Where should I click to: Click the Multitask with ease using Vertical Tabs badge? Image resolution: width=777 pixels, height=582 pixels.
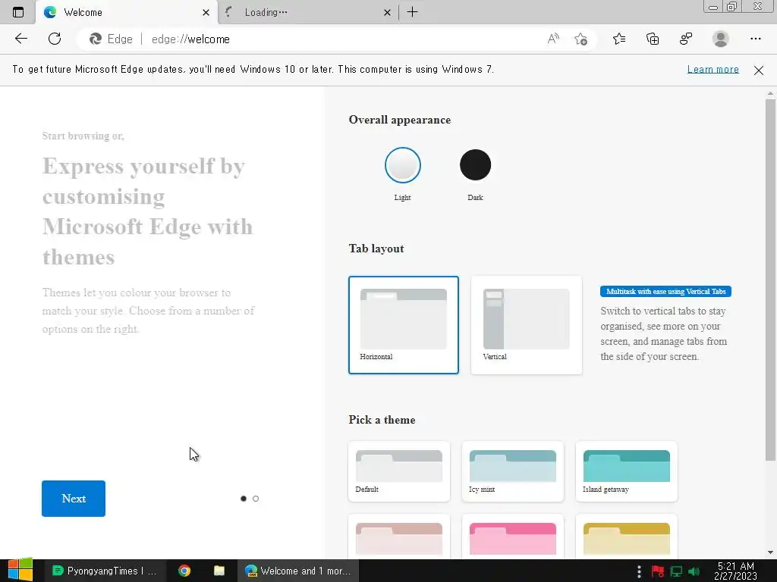coord(665,292)
